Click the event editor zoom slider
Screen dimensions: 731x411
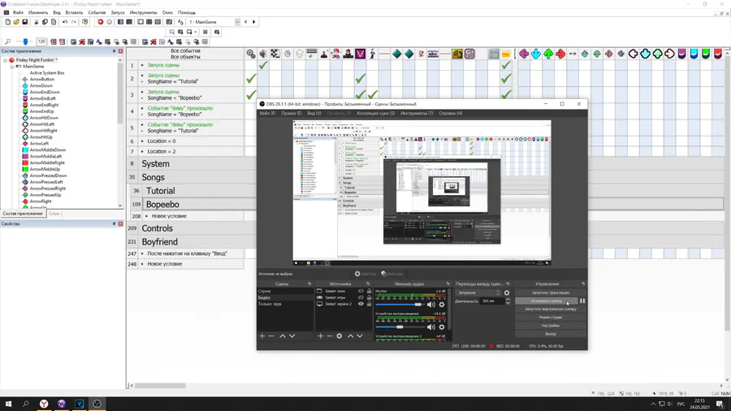pyautogui.click(x=24, y=42)
